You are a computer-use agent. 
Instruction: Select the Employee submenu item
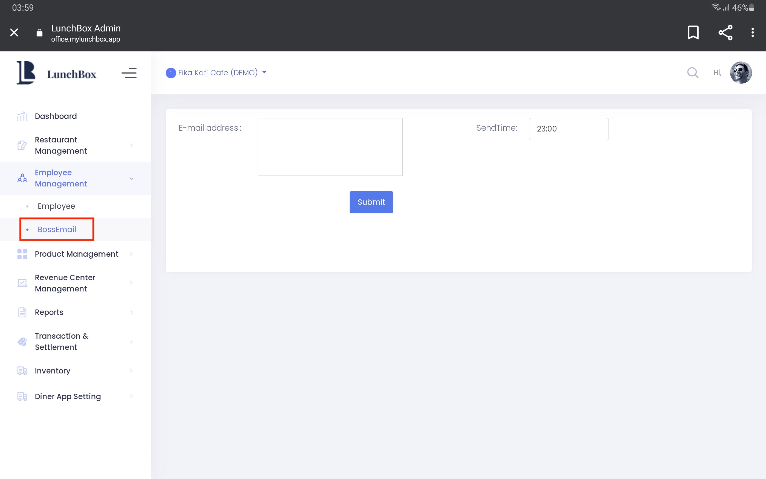click(56, 206)
